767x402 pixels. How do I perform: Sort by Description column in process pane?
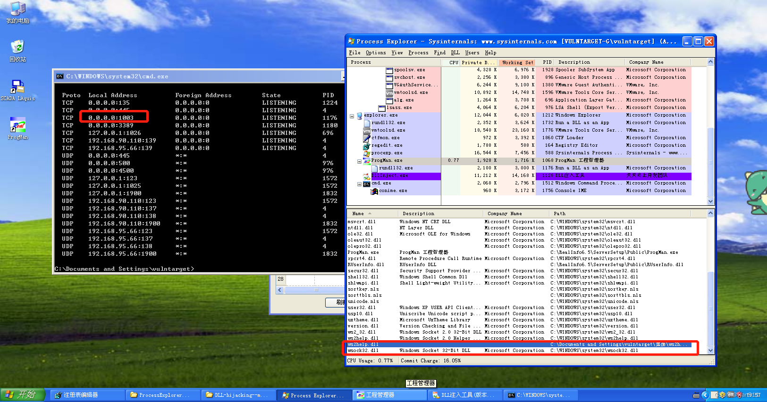(590, 62)
